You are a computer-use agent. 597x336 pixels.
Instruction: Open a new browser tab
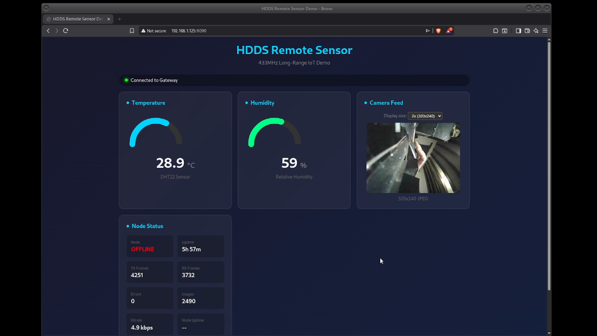(x=119, y=19)
